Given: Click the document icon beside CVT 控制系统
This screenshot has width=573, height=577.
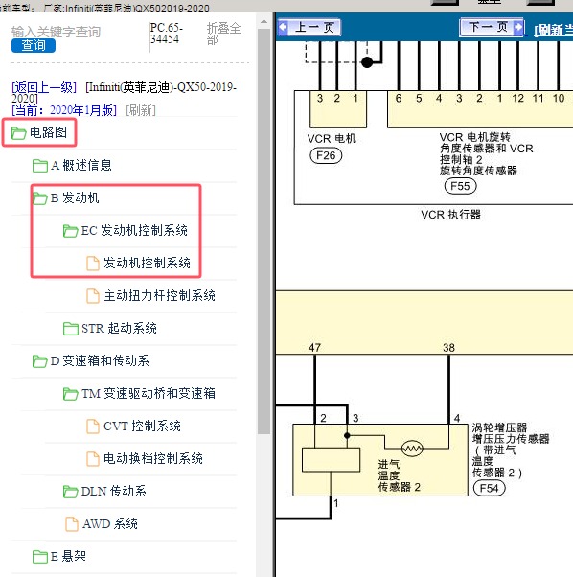Looking at the screenshot, I should (x=93, y=427).
